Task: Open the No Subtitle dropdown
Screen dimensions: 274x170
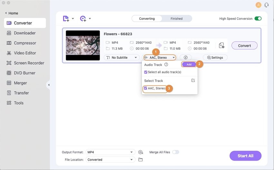Action: [122, 57]
